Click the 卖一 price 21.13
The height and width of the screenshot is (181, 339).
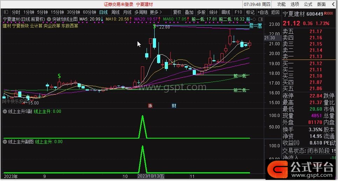tap(316, 56)
